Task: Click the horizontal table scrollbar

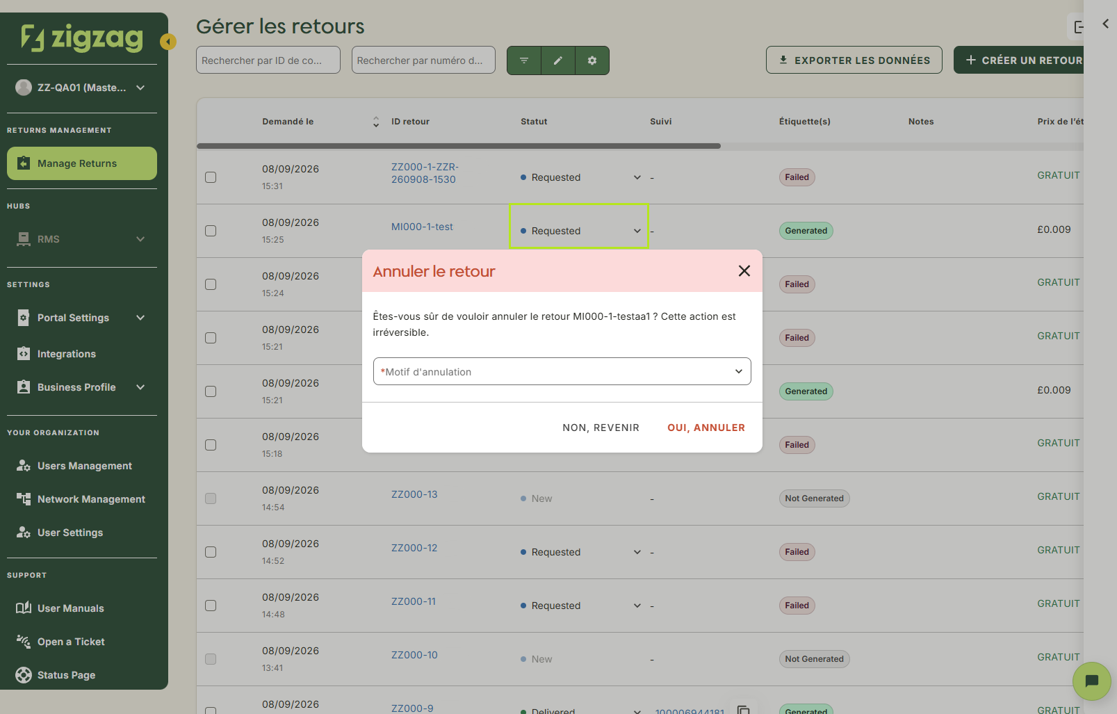Action: click(x=459, y=146)
